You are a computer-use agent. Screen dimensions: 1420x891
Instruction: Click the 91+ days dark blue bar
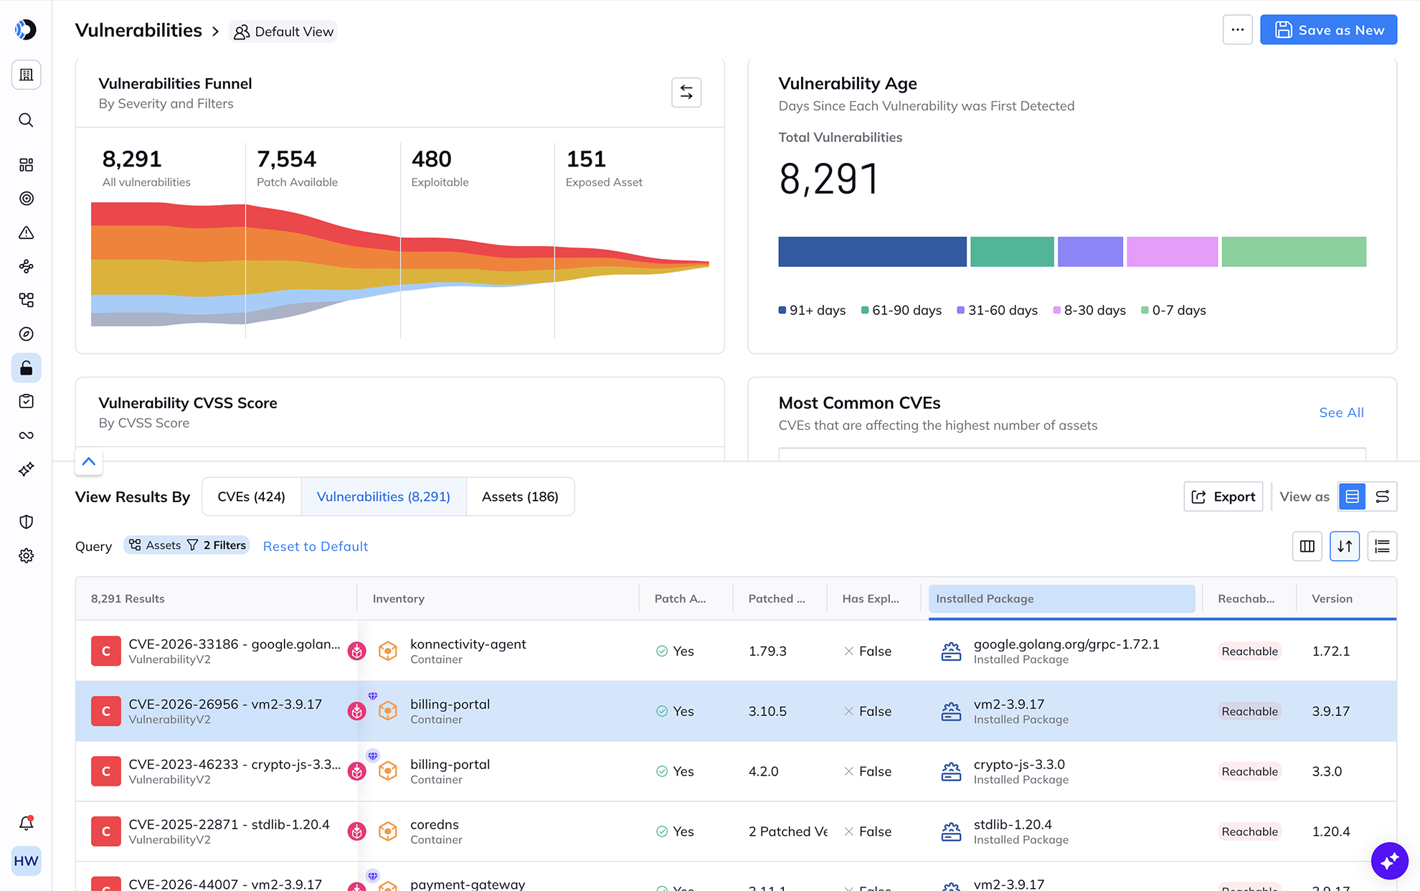pyautogui.click(x=873, y=252)
